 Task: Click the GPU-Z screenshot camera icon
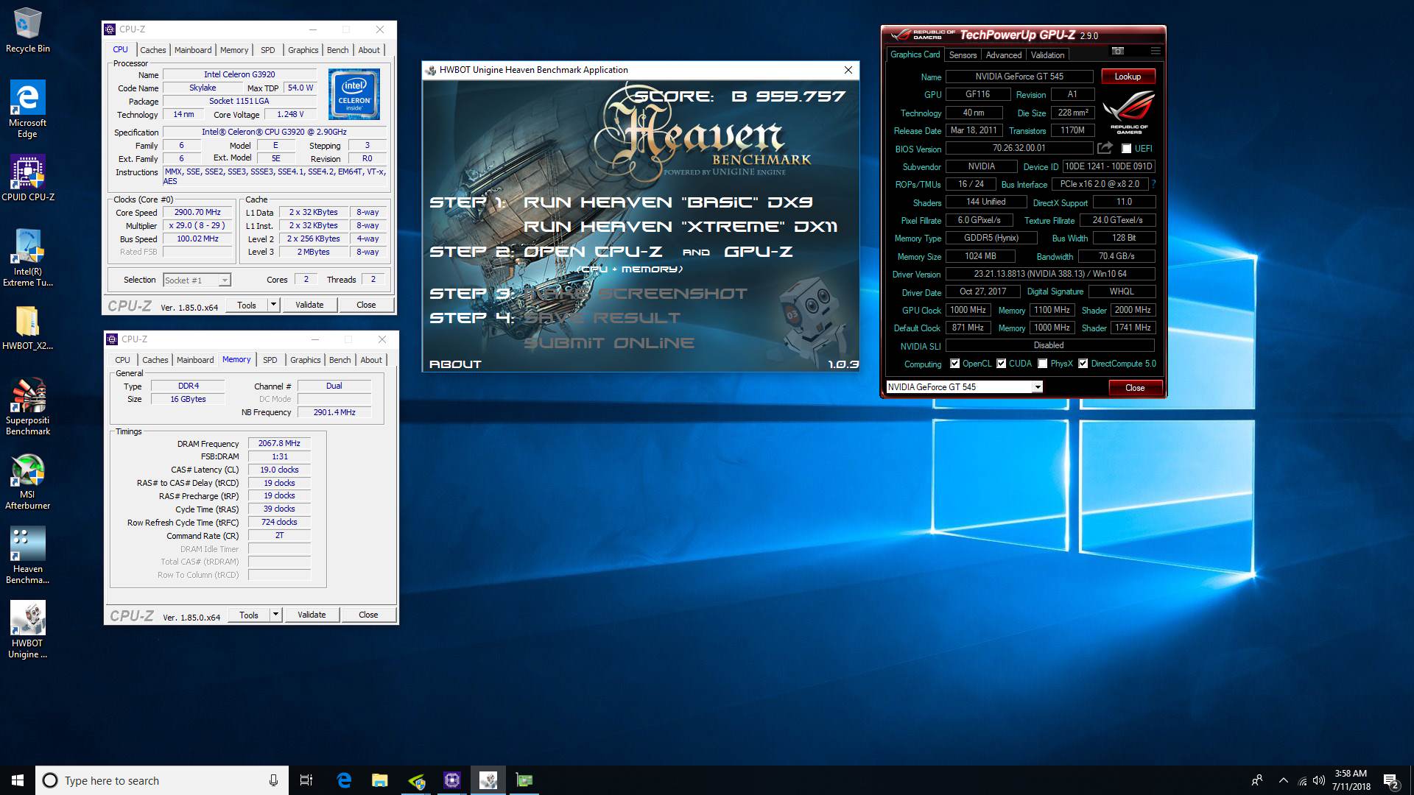1118,51
